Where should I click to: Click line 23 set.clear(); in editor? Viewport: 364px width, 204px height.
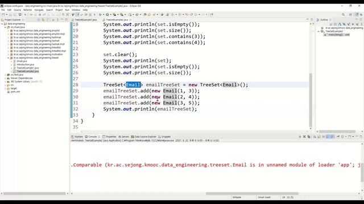[x=120, y=54]
